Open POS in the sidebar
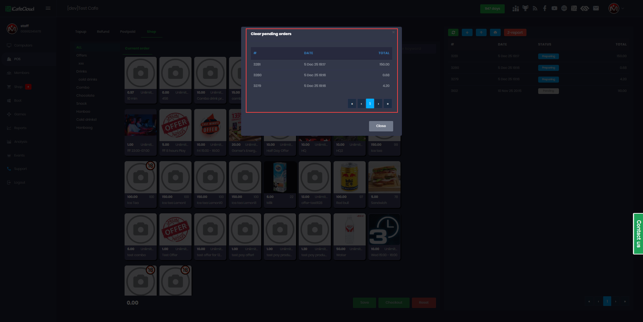 pos(17,59)
